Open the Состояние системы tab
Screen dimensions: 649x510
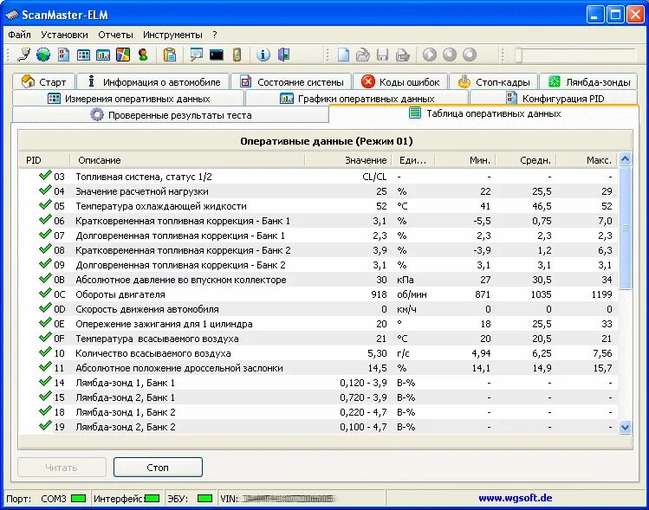pyautogui.click(x=291, y=82)
